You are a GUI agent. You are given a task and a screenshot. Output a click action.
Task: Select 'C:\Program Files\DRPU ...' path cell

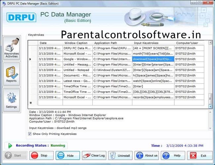pos(112,48)
